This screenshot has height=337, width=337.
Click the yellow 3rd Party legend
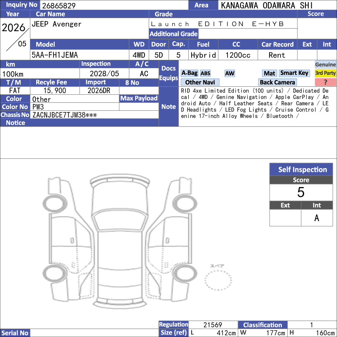coord(325,73)
